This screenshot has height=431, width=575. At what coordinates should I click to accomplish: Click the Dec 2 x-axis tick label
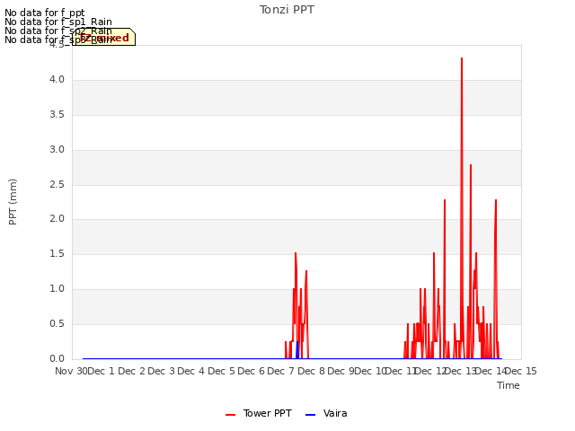131,371
